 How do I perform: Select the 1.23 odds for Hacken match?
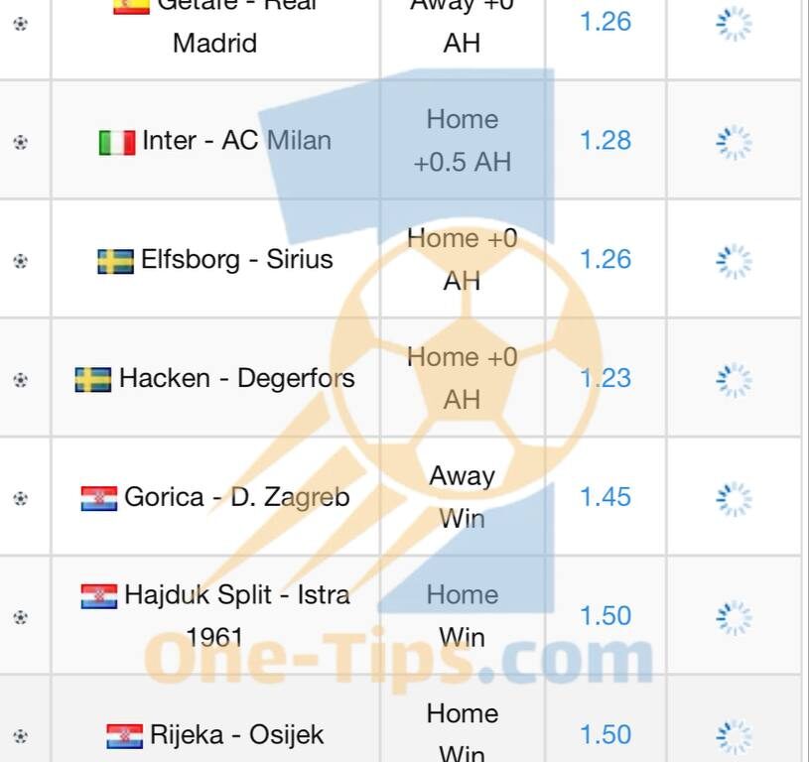click(x=606, y=378)
